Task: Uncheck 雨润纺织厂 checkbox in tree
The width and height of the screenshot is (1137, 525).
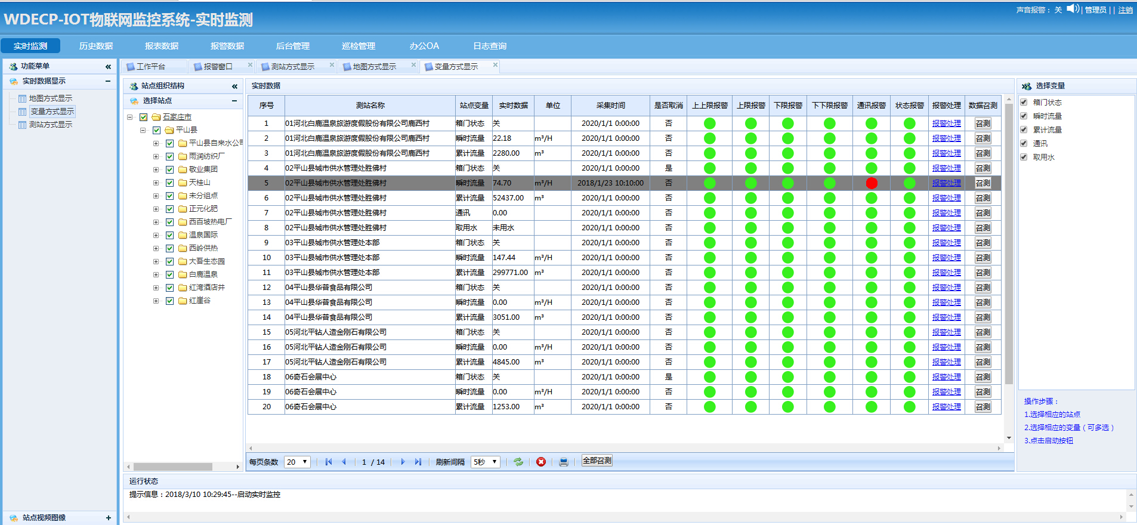Action: click(169, 156)
